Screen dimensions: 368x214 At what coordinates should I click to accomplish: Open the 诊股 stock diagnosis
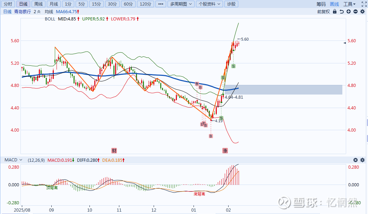pos(231,4)
